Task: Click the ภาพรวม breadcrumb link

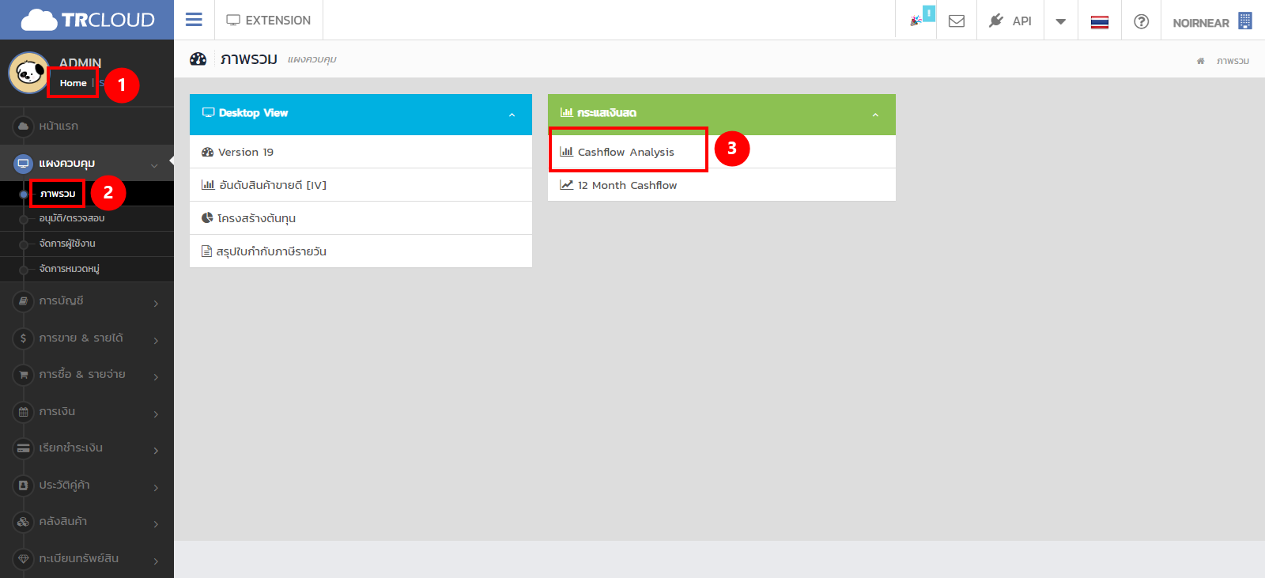Action: [1233, 61]
